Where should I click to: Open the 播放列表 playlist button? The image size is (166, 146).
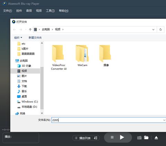click(x=83, y=138)
